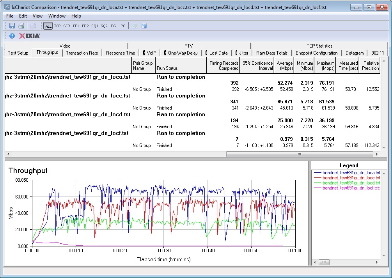Select the trendnet_tew691gr_dn_locd.tst row

pyautogui.click(x=193, y=115)
